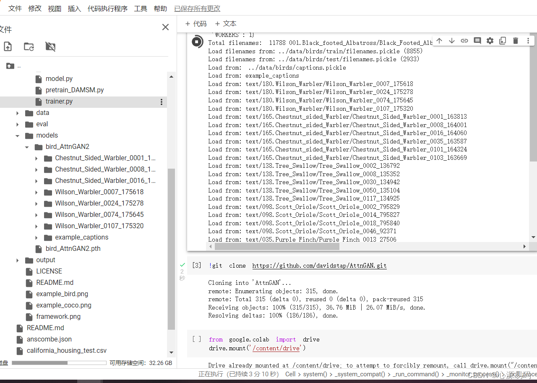
Task: Toggle the Google Drive mount icon
Action: pyautogui.click(x=50, y=47)
